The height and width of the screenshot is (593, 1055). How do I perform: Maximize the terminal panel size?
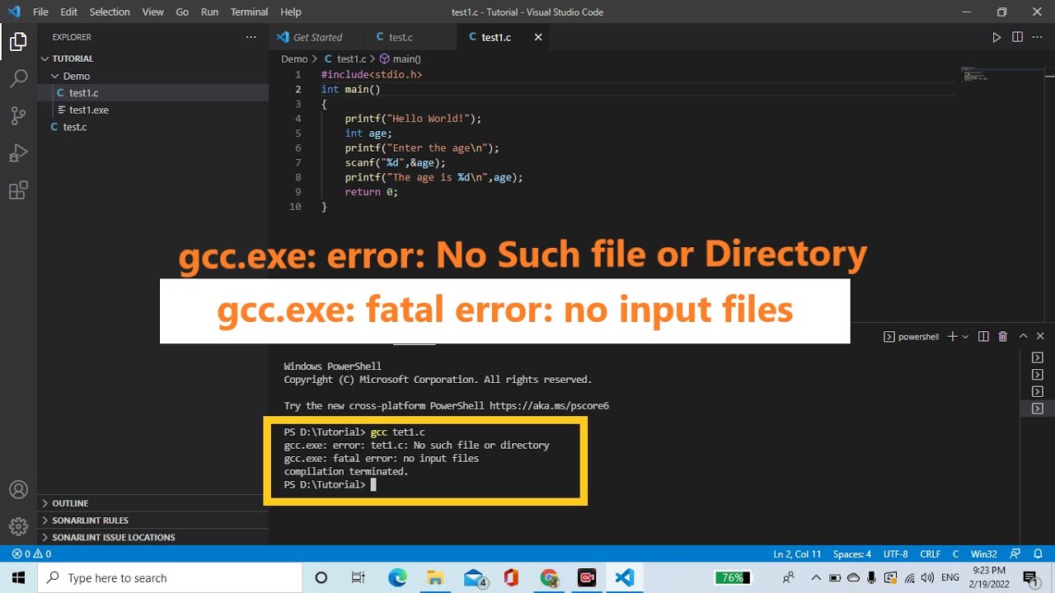(1024, 336)
